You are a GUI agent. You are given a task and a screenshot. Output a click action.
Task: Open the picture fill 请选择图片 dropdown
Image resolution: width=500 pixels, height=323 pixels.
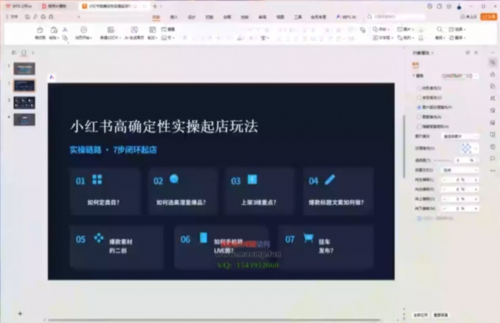[461, 136]
